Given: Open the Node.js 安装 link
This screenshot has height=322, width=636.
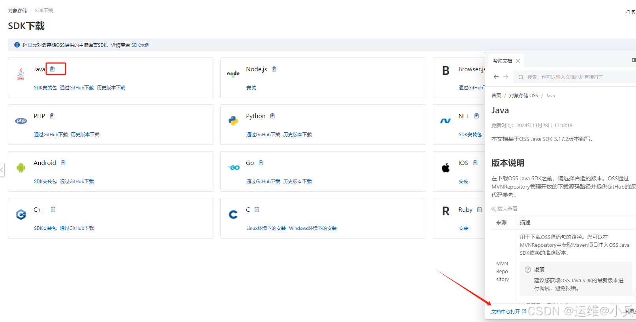Looking at the screenshot, I should 251,88.
